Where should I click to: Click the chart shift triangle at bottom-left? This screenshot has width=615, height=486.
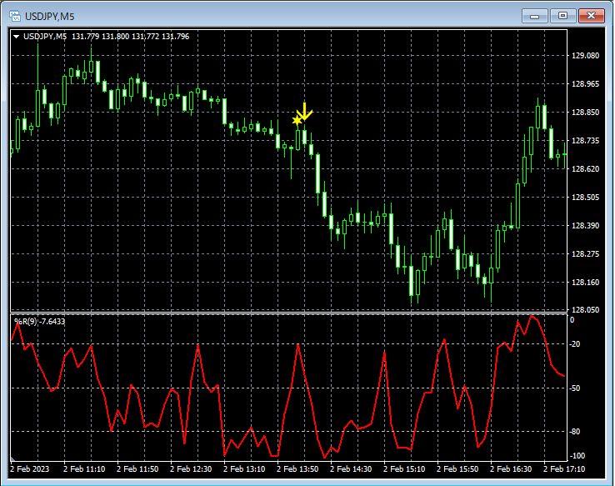(x=12, y=458)
